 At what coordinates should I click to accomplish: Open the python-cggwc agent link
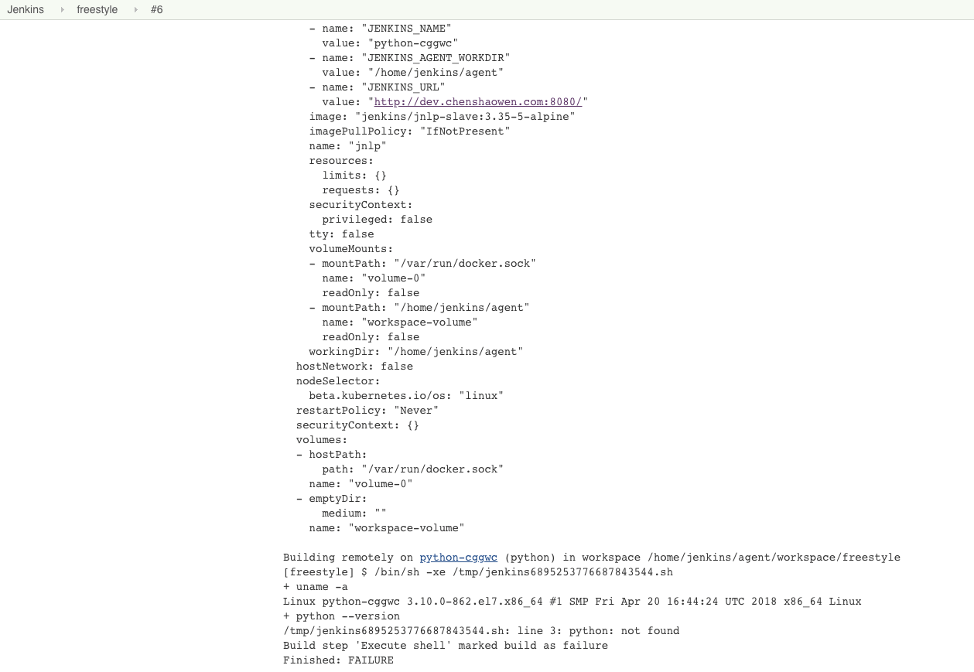pos(458,557)
